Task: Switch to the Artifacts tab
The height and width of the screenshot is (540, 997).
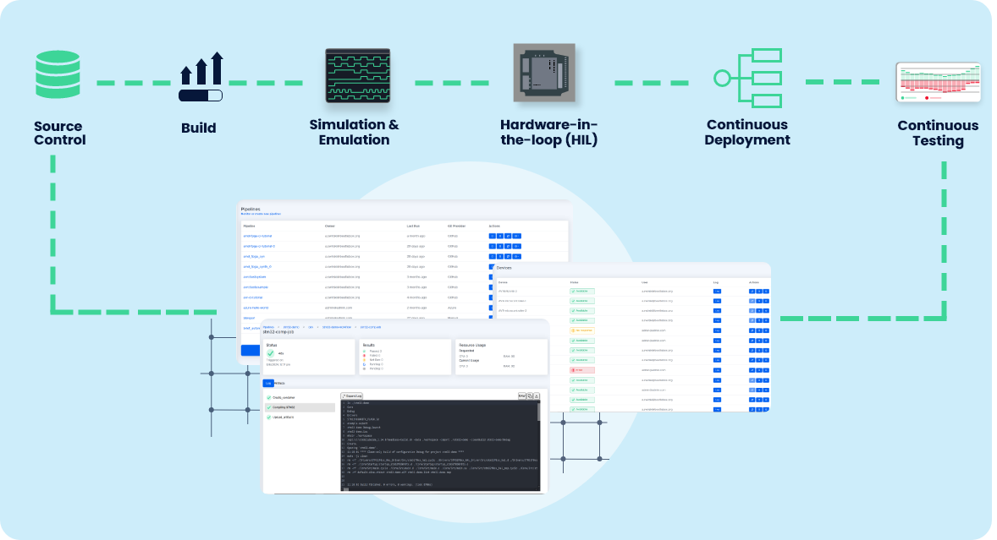Action: tap(280, 383)
